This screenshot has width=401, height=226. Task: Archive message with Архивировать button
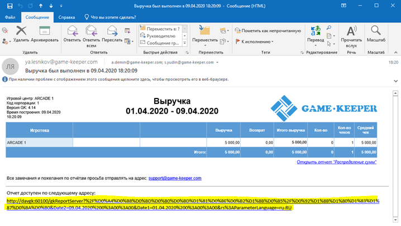tap(45, 34)
